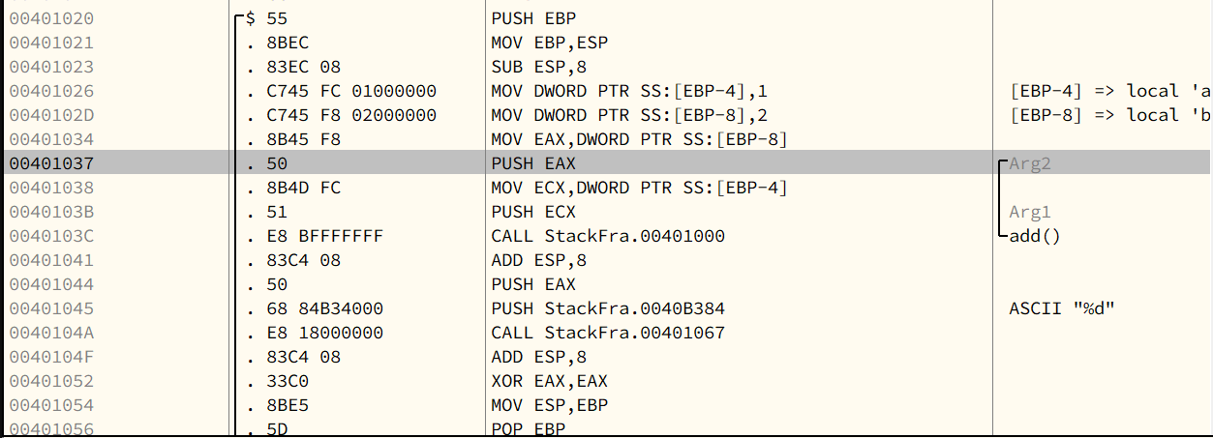Select the MOV EBP,ESP disassembly line
1213x438 pixels.
[x=548, y=43]
